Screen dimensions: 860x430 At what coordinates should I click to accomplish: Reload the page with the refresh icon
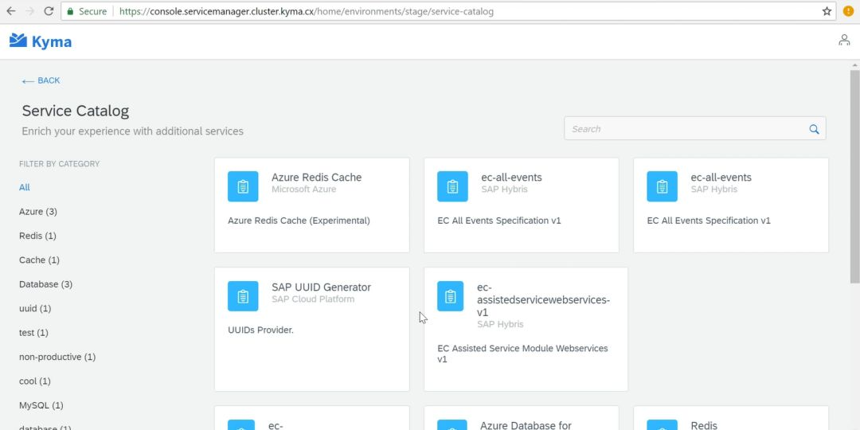click(49, 11)
